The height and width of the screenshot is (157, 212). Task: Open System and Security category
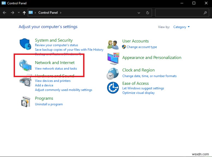(x=54, y=40)
